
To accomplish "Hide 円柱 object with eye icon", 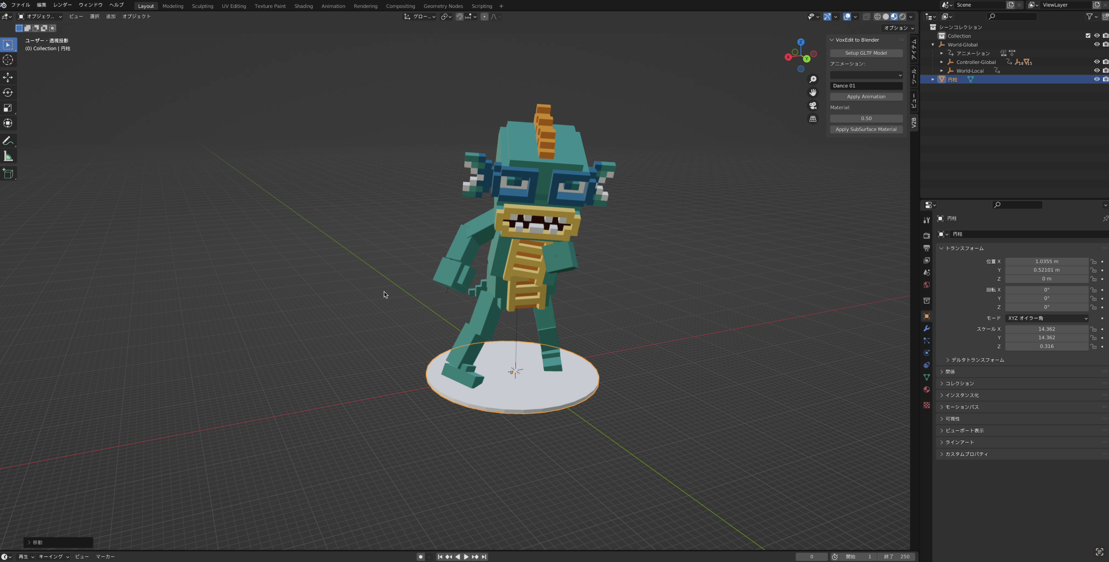I will pyautogui.click(x=1096, y=79).
